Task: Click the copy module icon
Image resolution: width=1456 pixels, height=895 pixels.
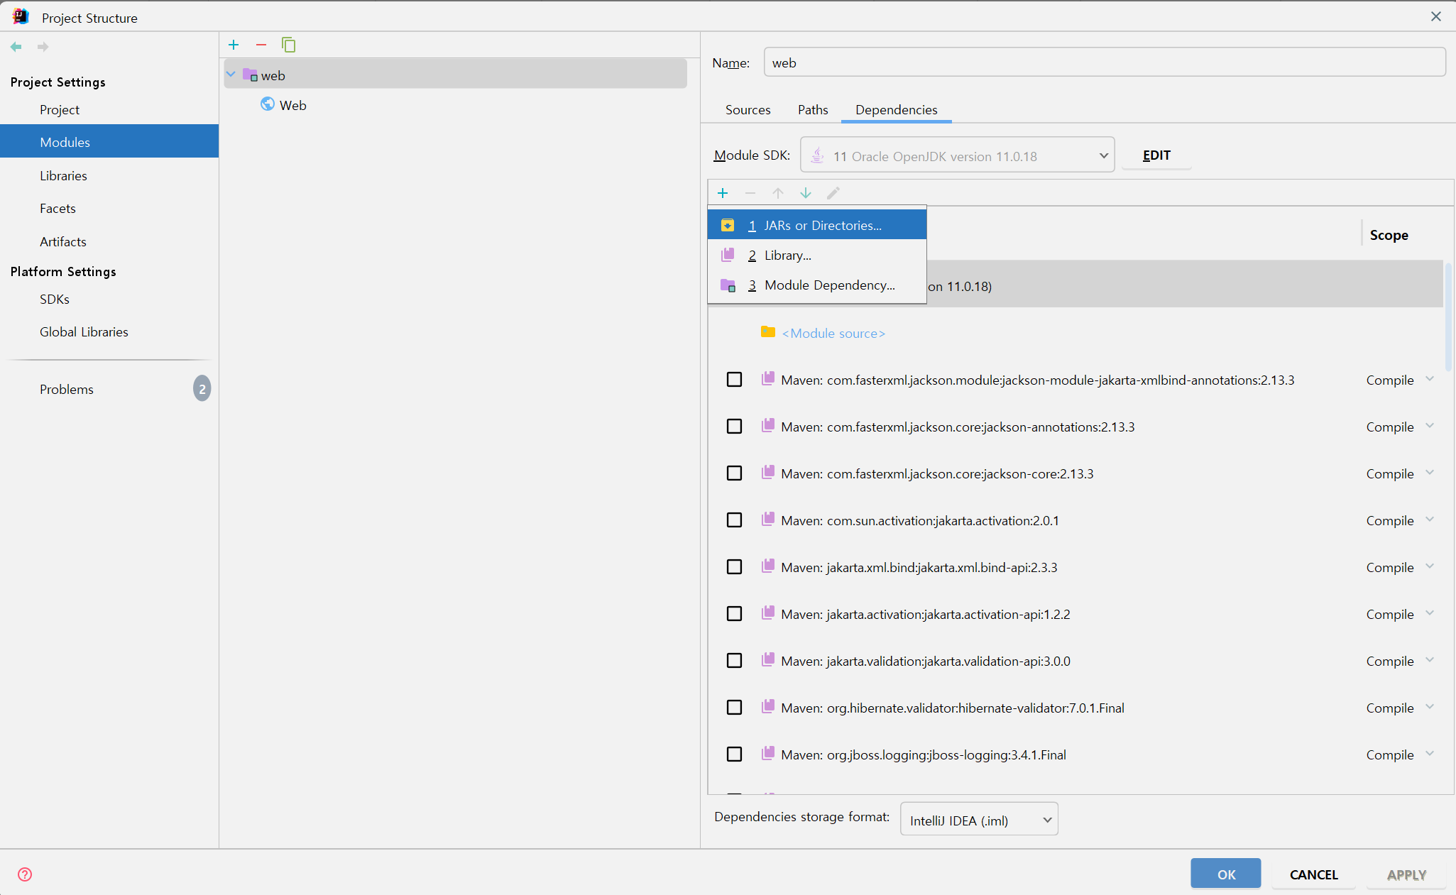Action: tap(288, 45)
